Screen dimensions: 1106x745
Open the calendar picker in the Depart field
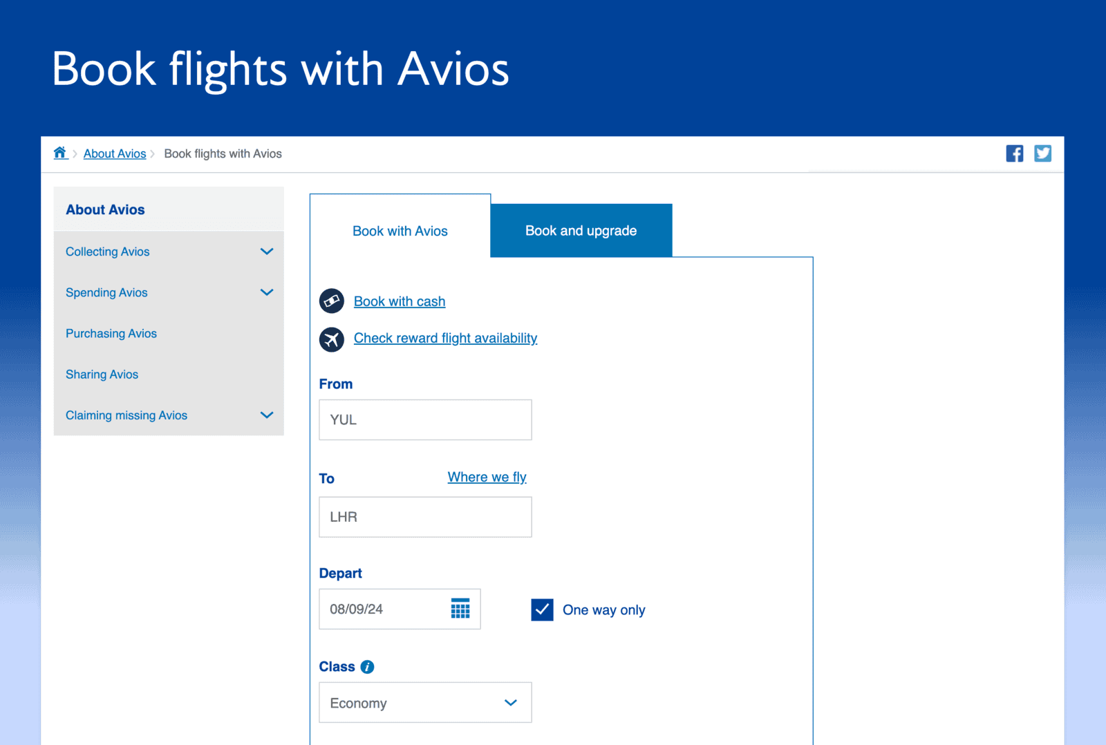coord(460,609)
